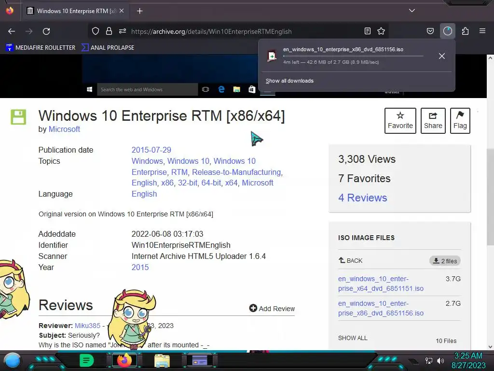Click the scrollbar up arrow
The height and width of the screenshot is (371, 494).
[x=490, y=58]
